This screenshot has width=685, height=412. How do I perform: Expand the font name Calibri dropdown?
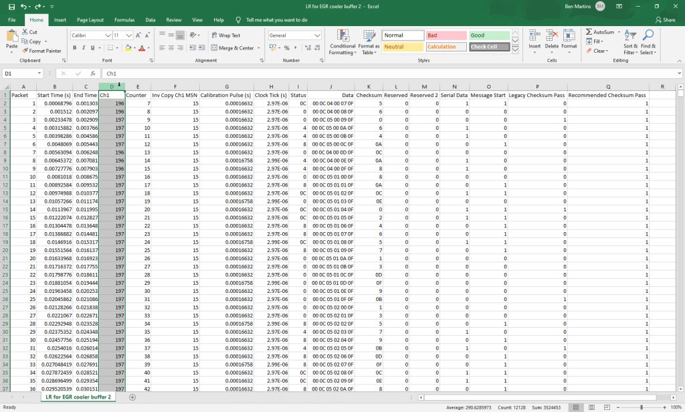[x=108, y=35]
